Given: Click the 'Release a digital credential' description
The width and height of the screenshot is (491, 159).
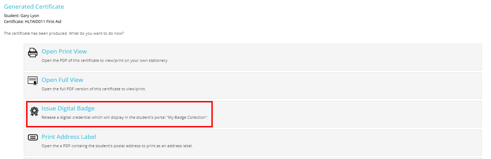Looking at the screenshot, I should (125, 117).
